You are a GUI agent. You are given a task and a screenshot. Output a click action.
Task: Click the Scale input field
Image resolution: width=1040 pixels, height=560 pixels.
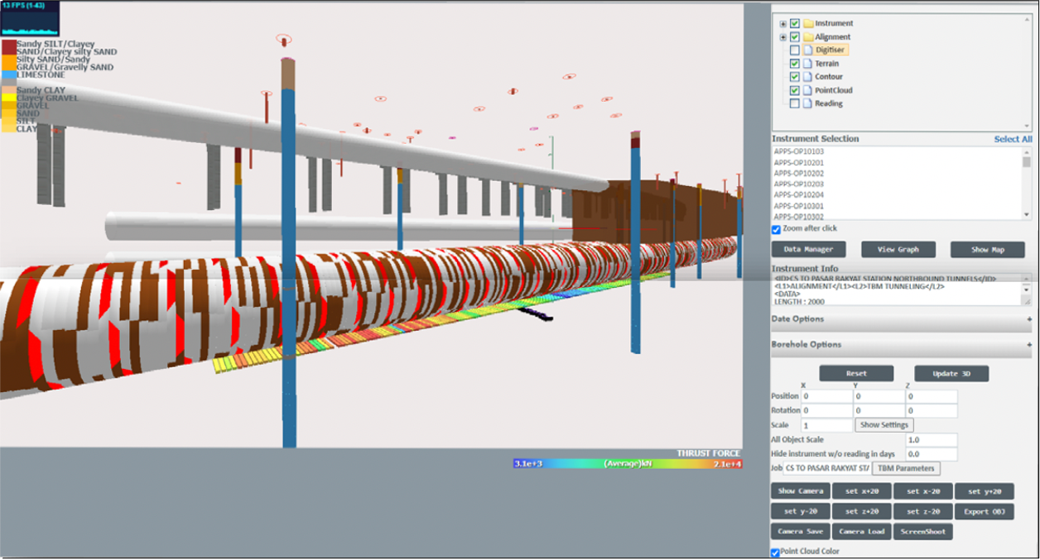(826, 425)
